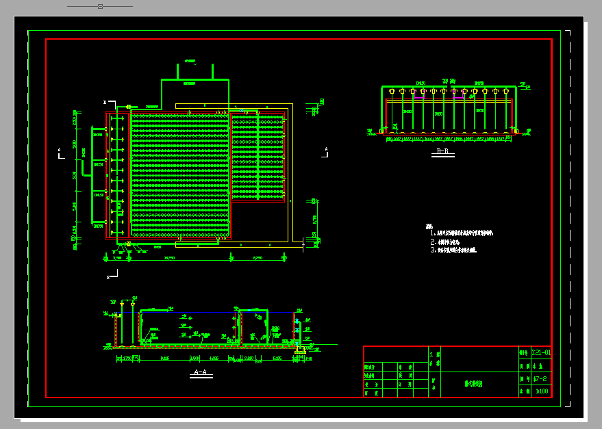
Task: Select the first numbered note line
Action: (462, 233)
